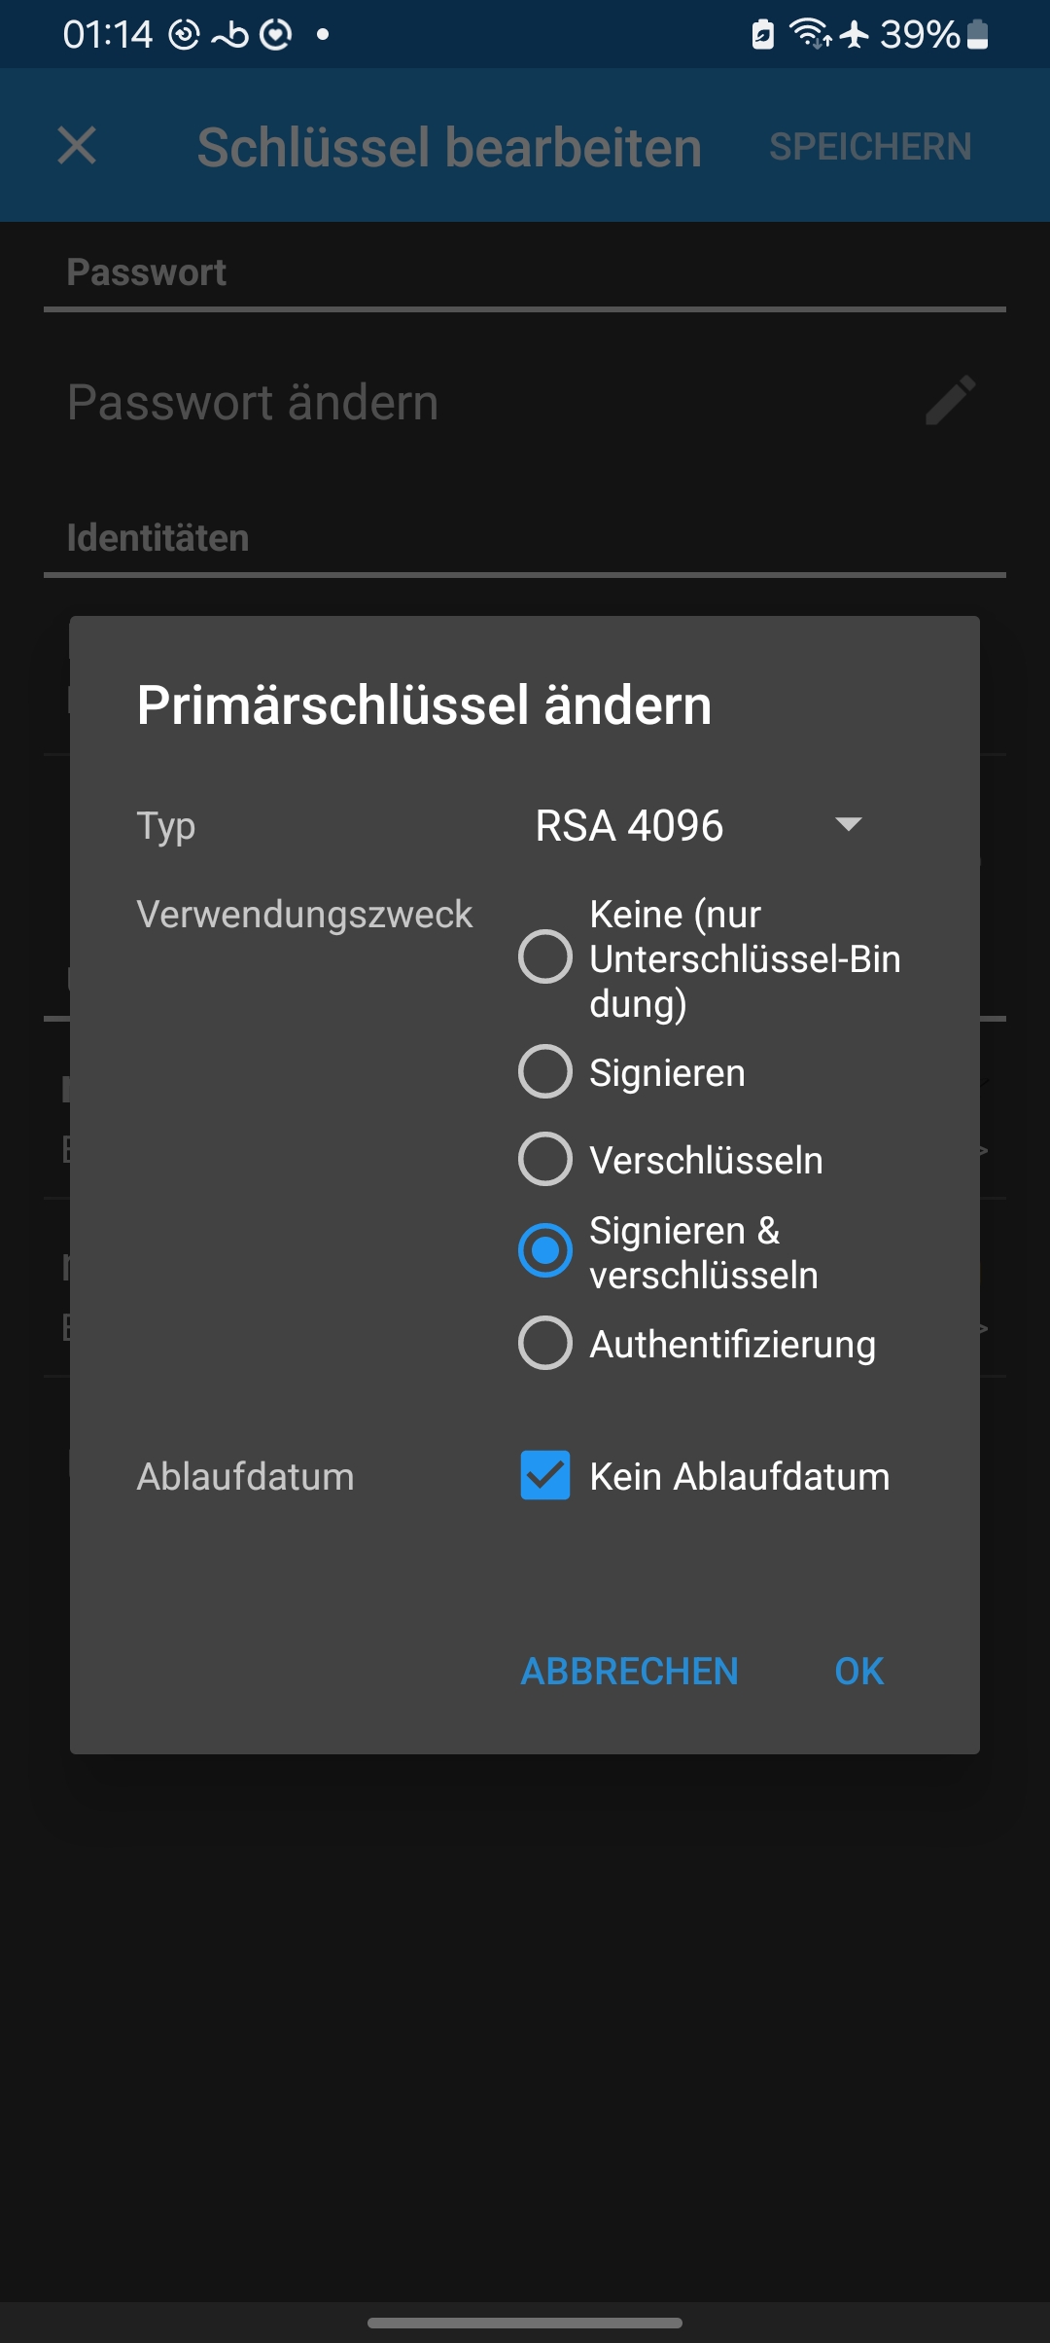Tap the pencil icon to change password
The width and height of the screenshot is (1050, 2343).
tap(950, 402)
